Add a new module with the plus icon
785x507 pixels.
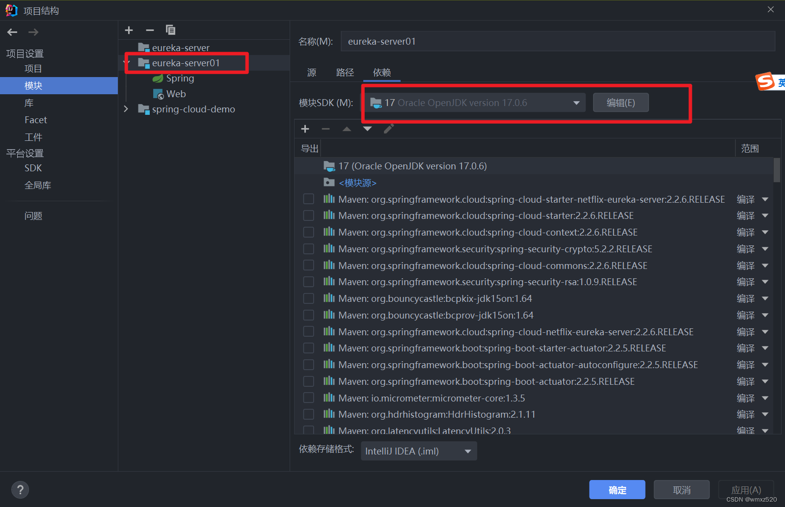(x=129, y=30)
